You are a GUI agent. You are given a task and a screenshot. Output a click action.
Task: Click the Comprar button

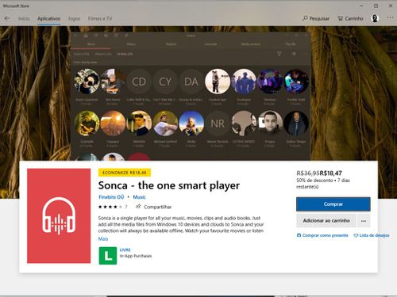pos(333,204)
